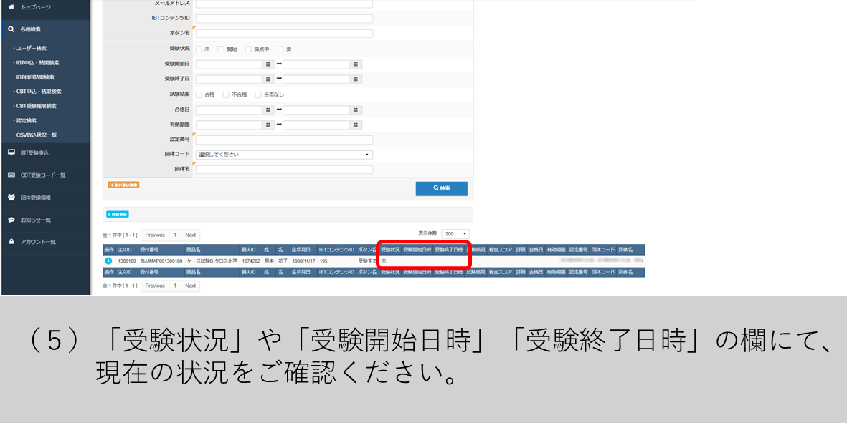Focus the IBTコンテンツID input field
Viewport: 847px width, 423px height.
point(284,19)
